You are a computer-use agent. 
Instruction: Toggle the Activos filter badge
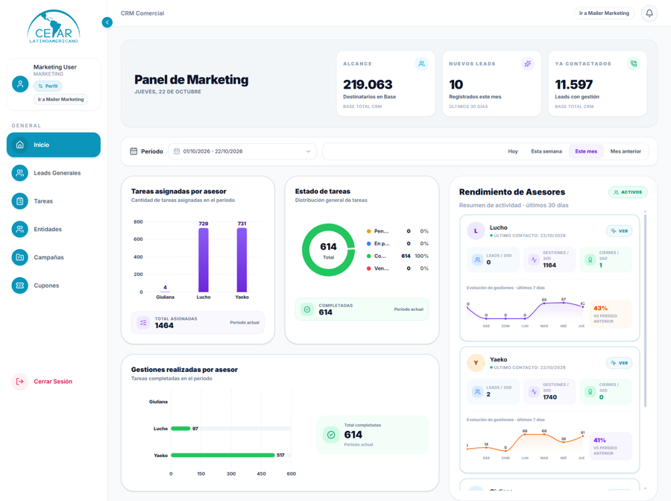click(x=628, y=192)
